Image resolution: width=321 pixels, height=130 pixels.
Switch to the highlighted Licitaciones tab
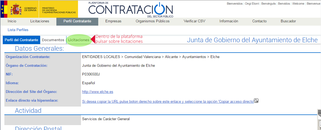pyautogui.click(x=79, y=40)
